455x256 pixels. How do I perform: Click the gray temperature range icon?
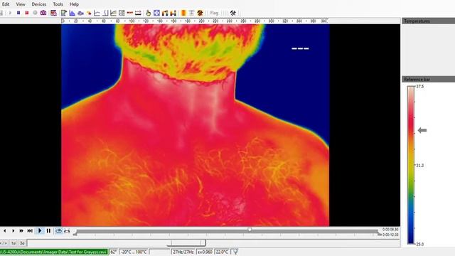(x=191, y=13)
